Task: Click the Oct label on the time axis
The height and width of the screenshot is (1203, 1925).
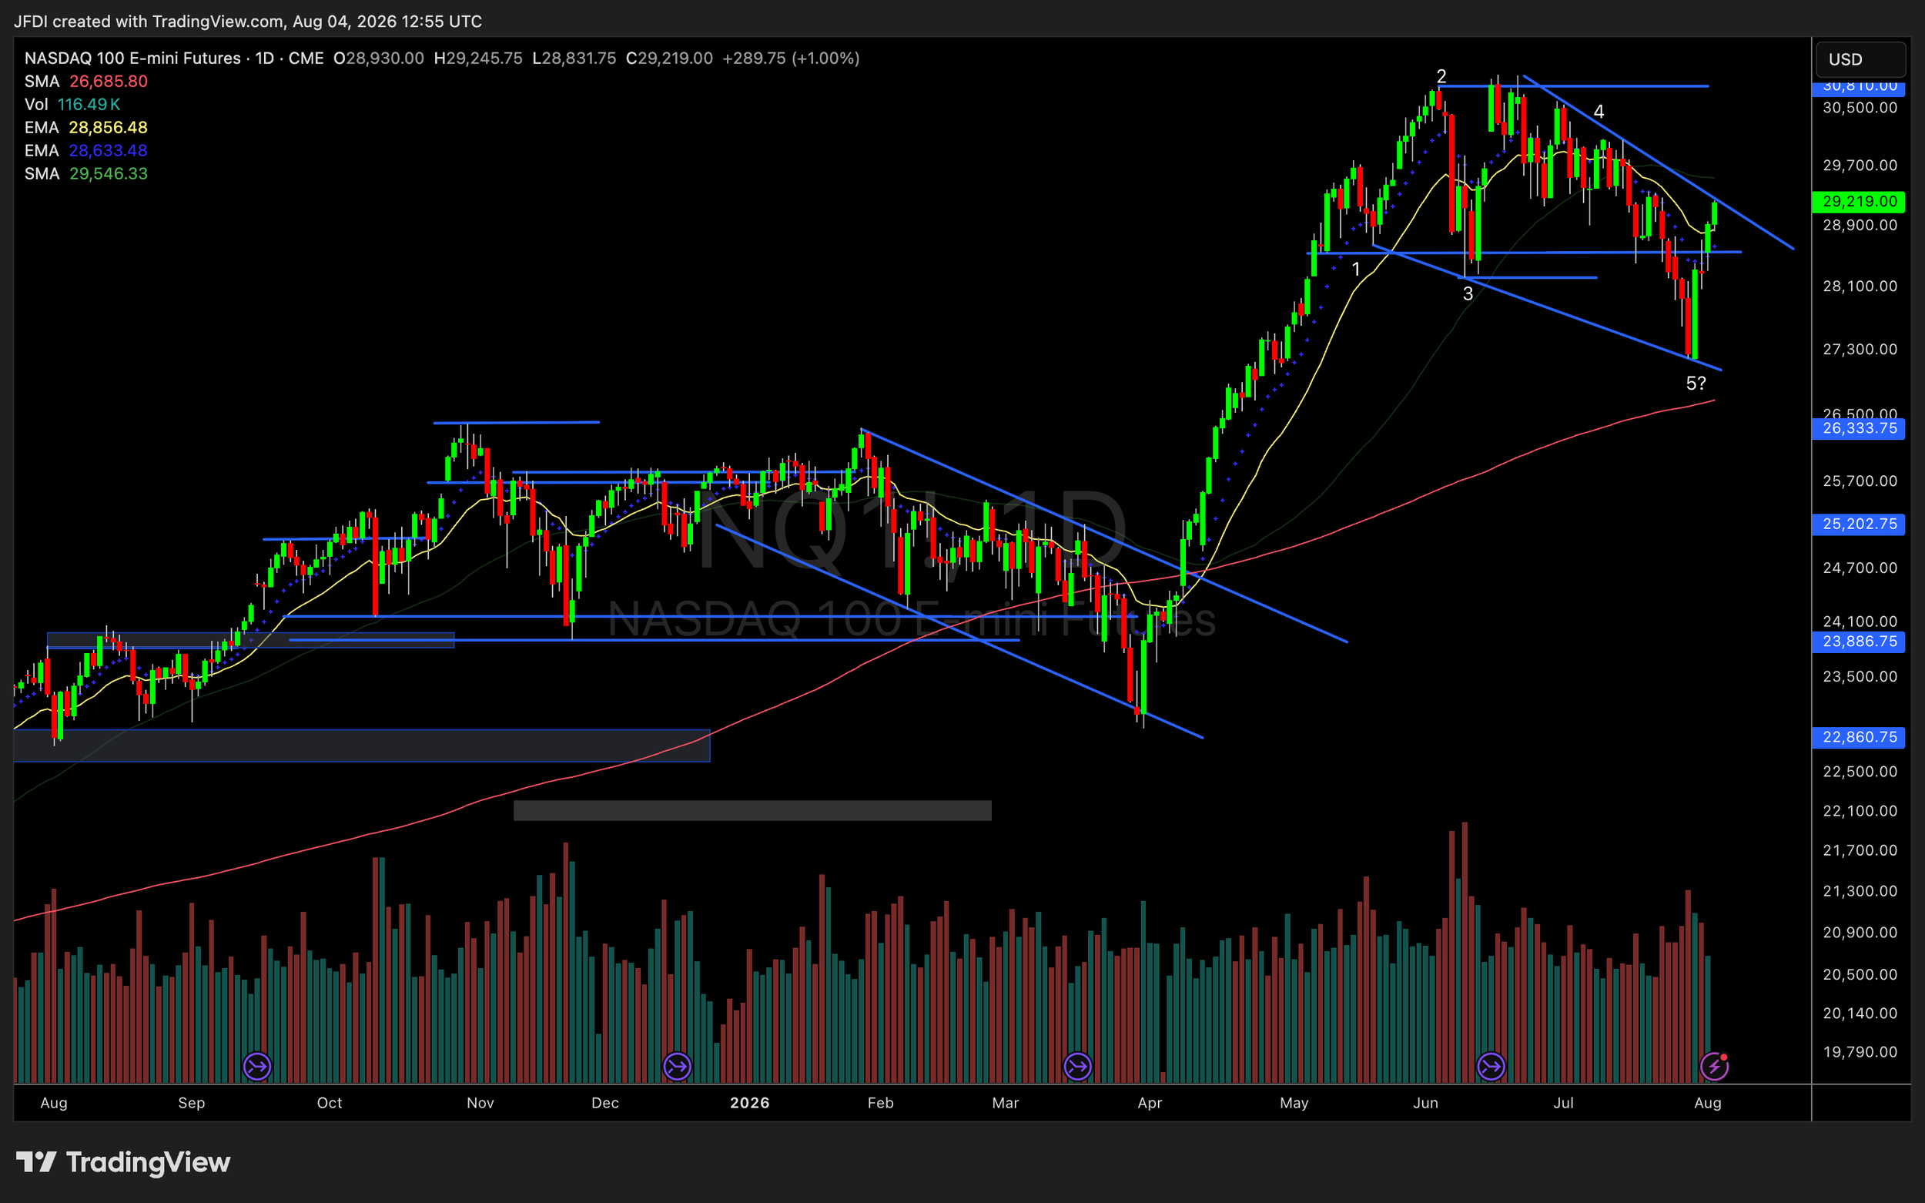Action: [330, 1103]
